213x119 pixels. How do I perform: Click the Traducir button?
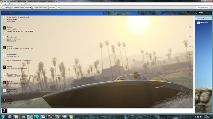tap(52, 8)
